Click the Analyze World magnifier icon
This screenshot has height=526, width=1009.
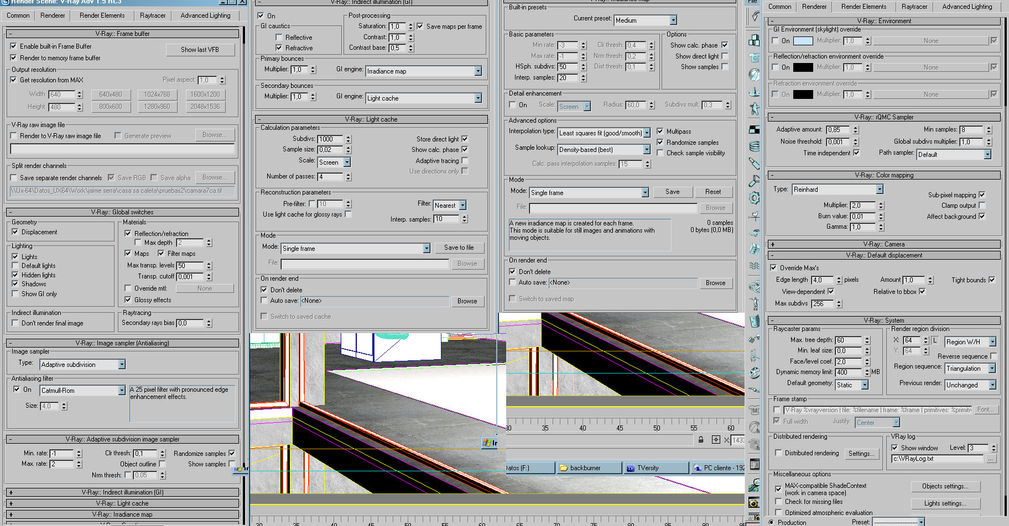coord(754,486)
